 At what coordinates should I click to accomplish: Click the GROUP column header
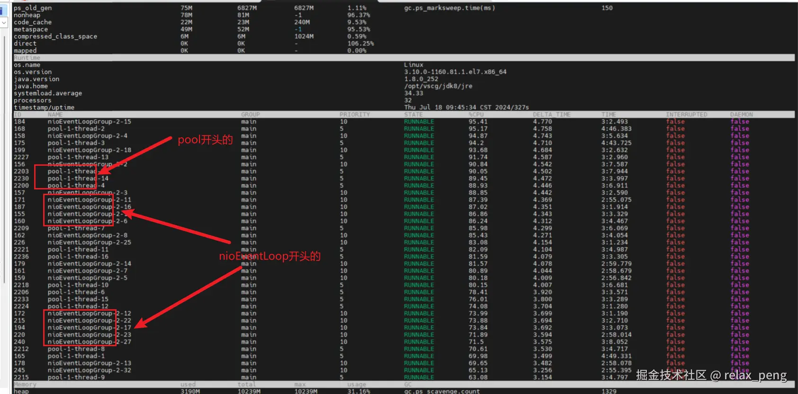coord(250,115)
